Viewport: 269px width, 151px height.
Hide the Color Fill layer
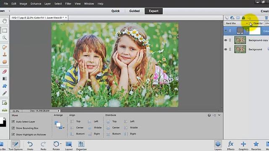pyautogui.click(x=226, y=31)
